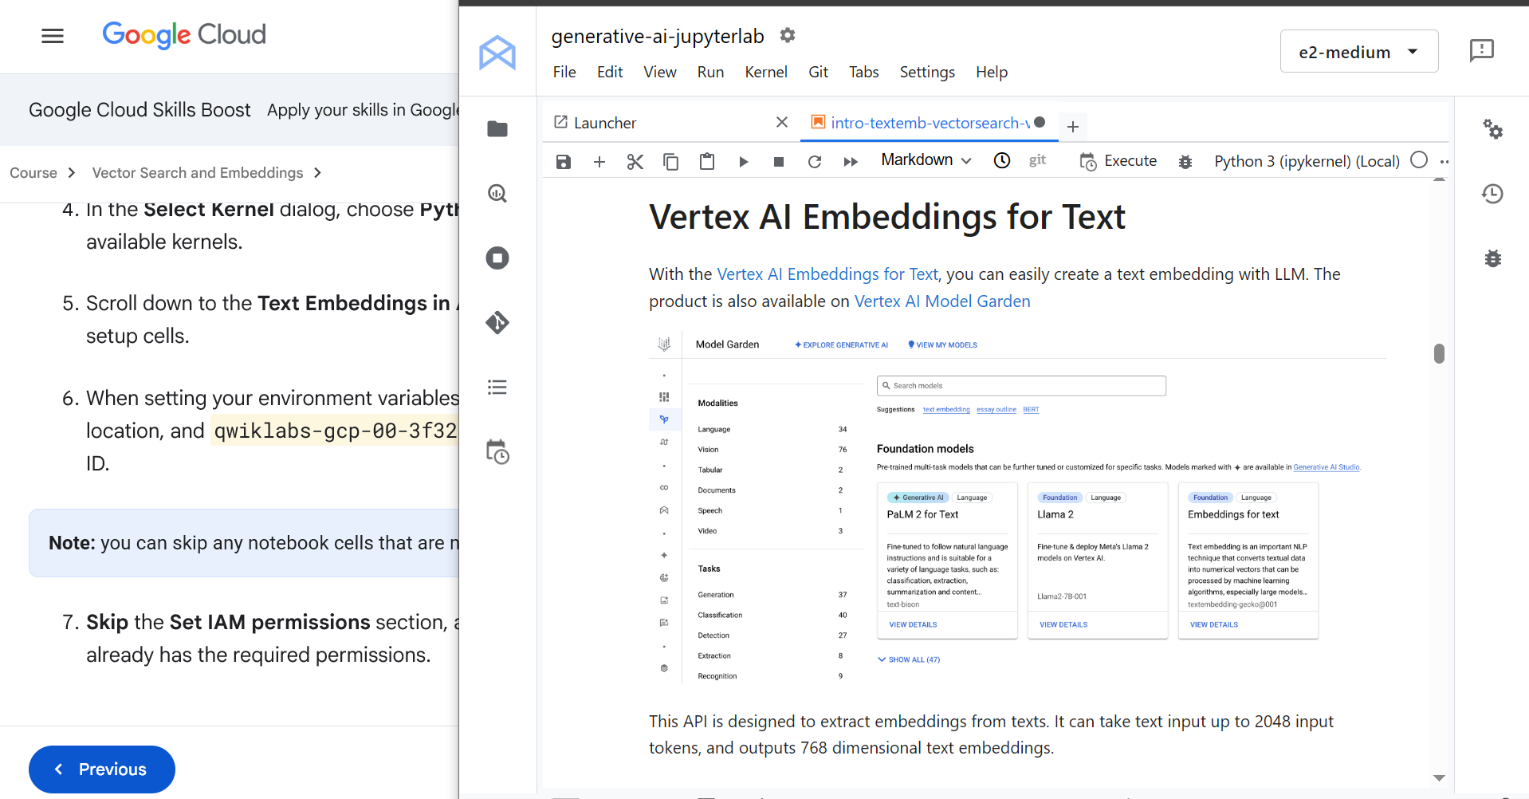1529x799 pixels.
Task: Click the Vertex AI Embeddings for Text heading
Action: point(887,217)
